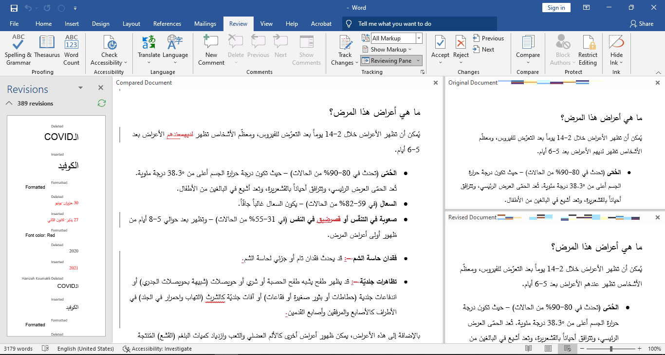
Task: Click the Sign in button
Action: (556, 8)
